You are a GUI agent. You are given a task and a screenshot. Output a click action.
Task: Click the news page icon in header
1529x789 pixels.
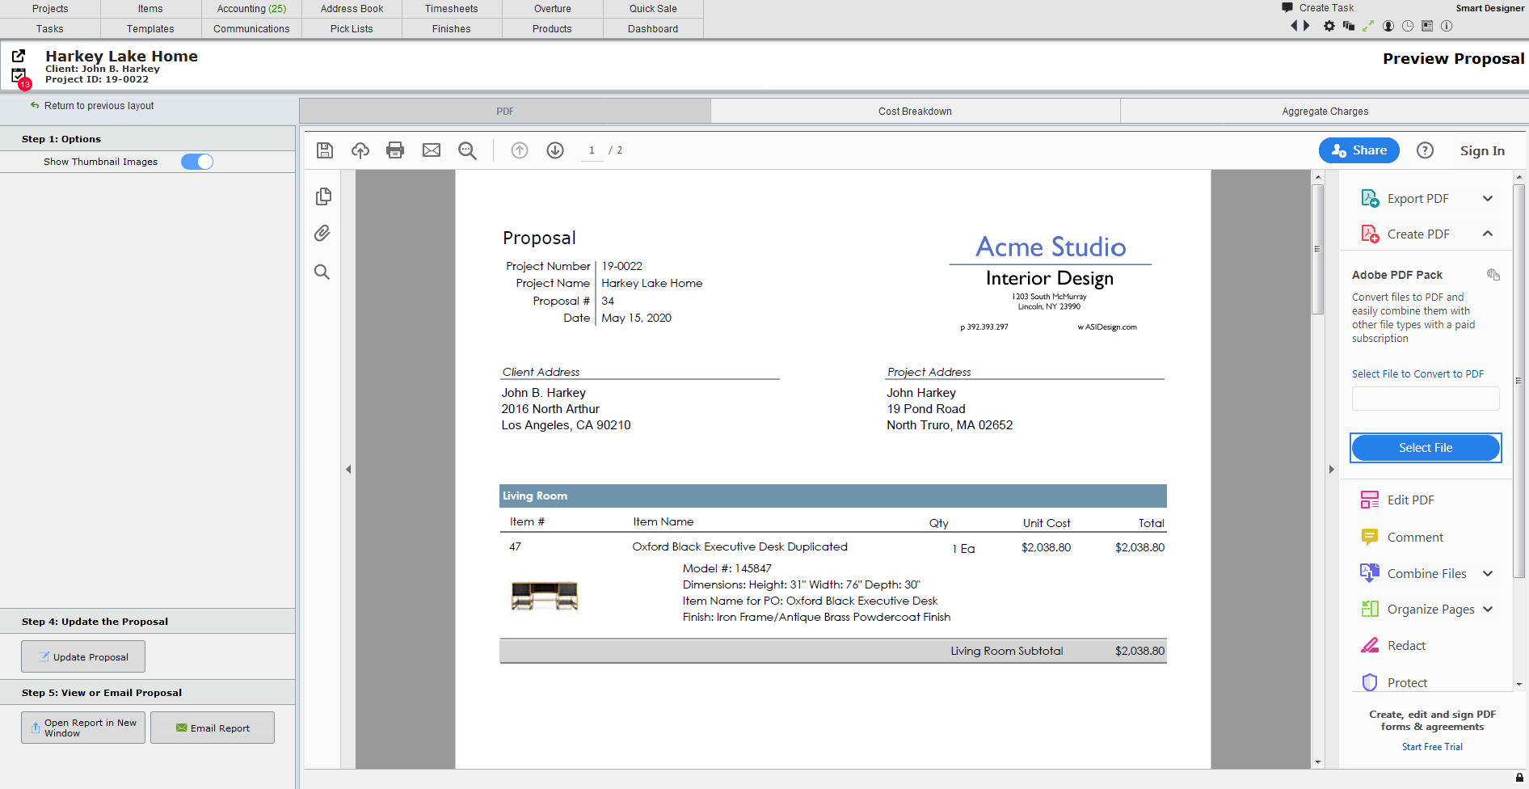[1427, 26]
